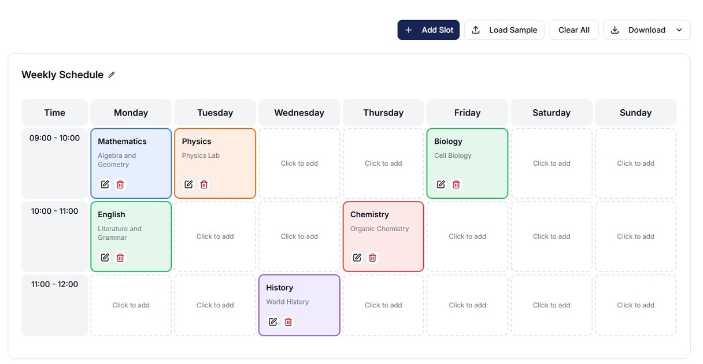Rename Weekly Schedule using pencil icon
The height and width of the screenshot is (364, 703).
pyautogui.click(x=112, y=75)
